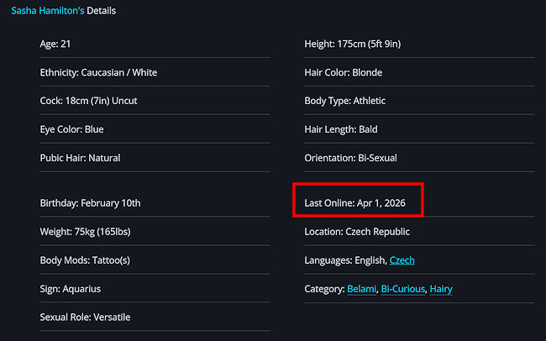Click the Hairy category link
Screen dimensions: 546x341
[441, 289]
